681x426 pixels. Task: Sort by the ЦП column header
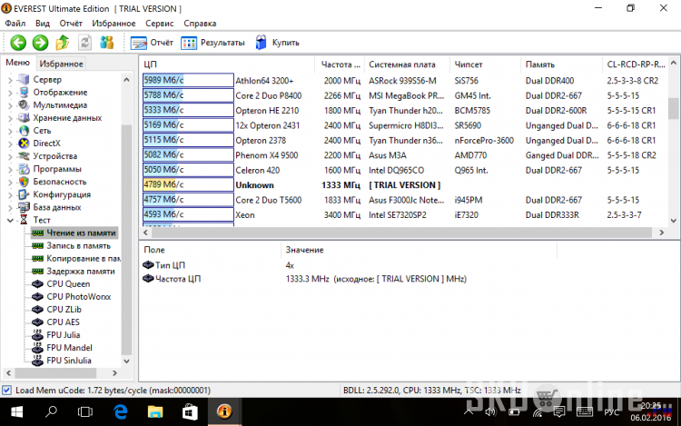point(227,64)
